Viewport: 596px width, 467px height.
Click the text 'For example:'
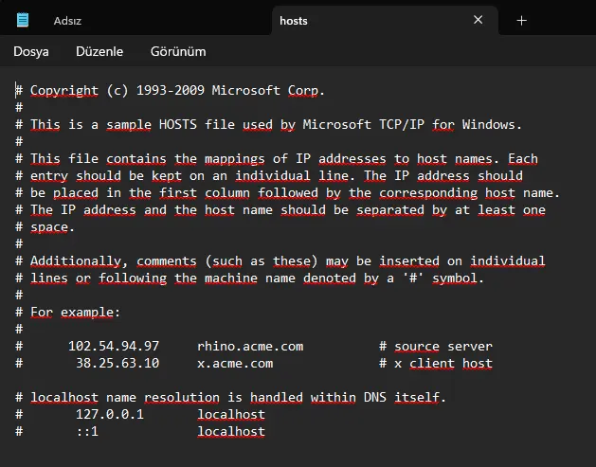pyautogui.click(x=75, y=313)
